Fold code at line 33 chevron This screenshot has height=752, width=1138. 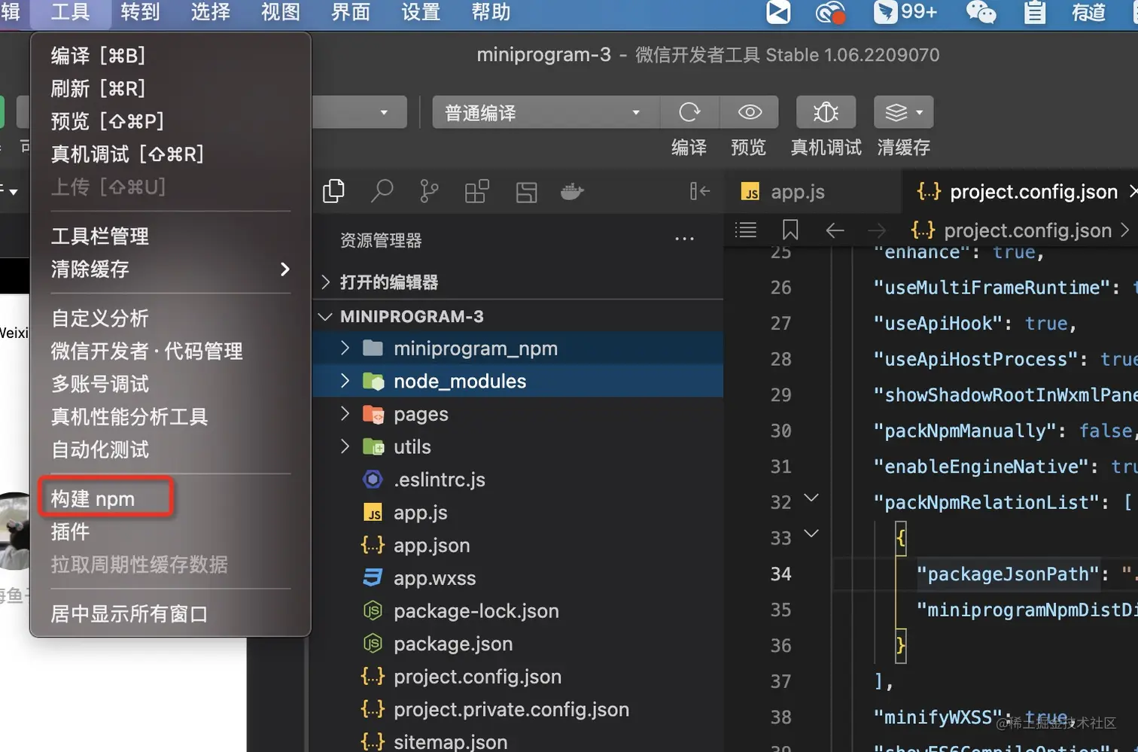pyautogui.click(x=811, y=534)
